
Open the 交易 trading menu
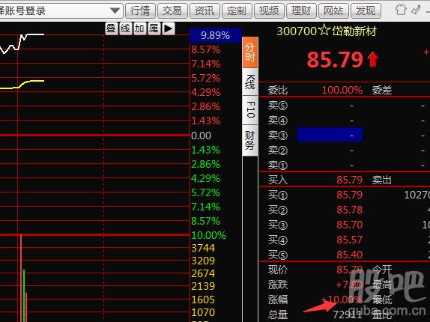click(172, 11)
